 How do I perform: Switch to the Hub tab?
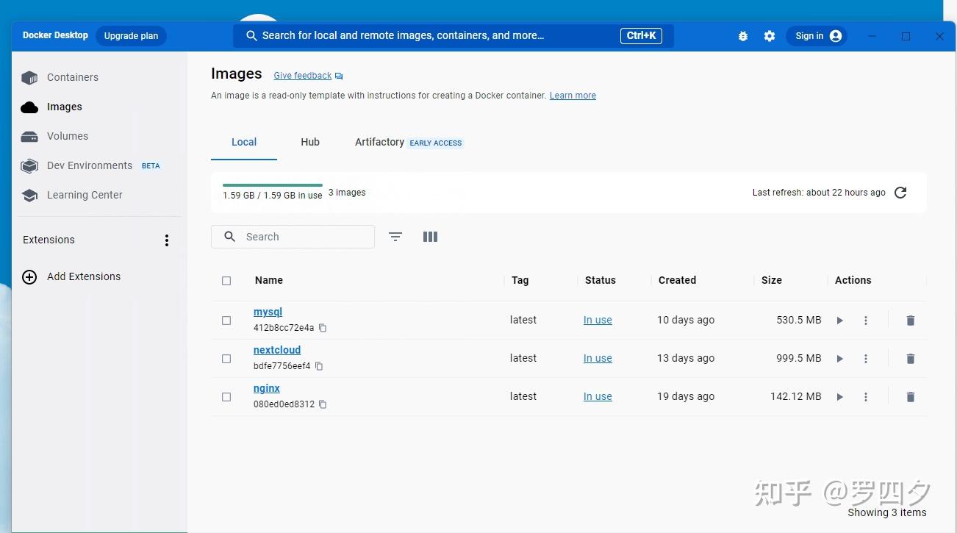pyautogui.click(x=310, y=143)
